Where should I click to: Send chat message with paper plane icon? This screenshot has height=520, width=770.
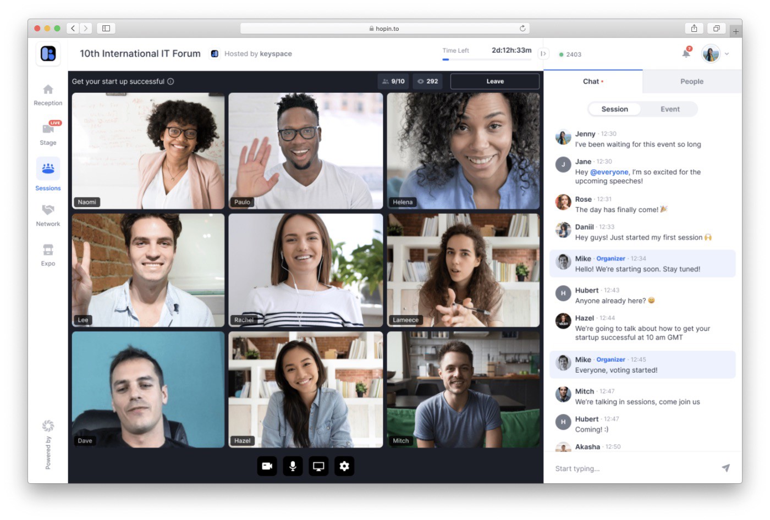725,468
